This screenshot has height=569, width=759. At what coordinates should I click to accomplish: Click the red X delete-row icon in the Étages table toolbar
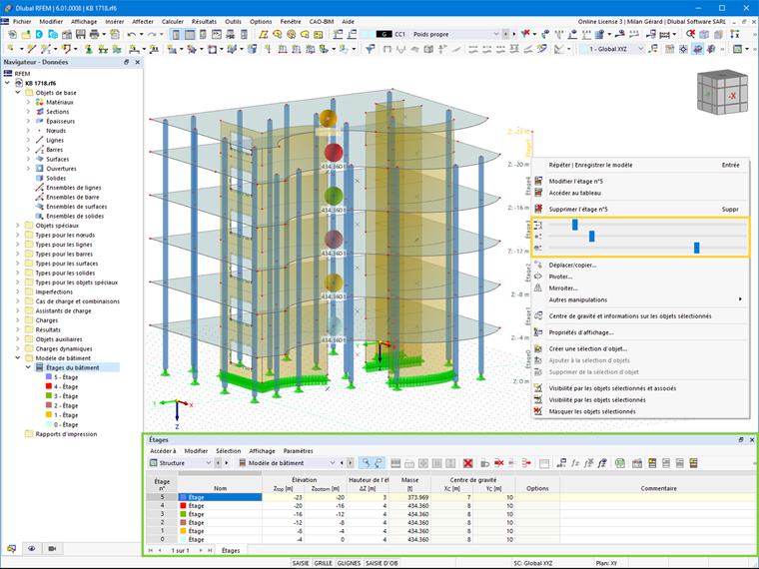467,463
